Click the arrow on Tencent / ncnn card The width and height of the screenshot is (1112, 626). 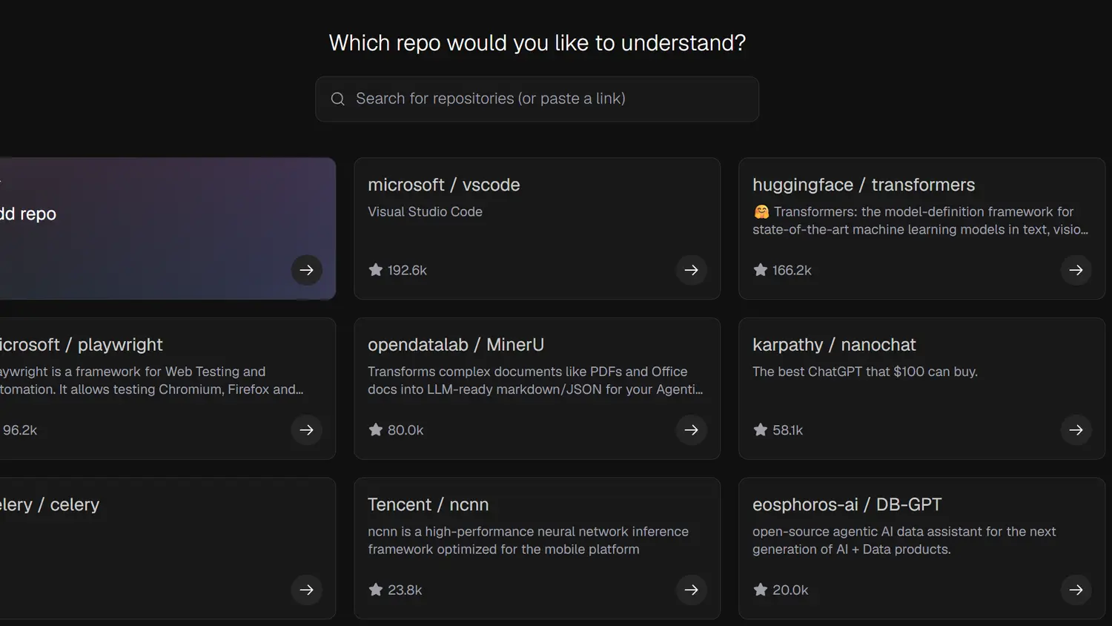[x=691, y=590]
